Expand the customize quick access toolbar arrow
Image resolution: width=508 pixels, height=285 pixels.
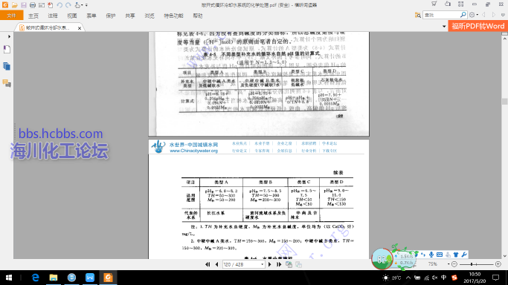86,5
